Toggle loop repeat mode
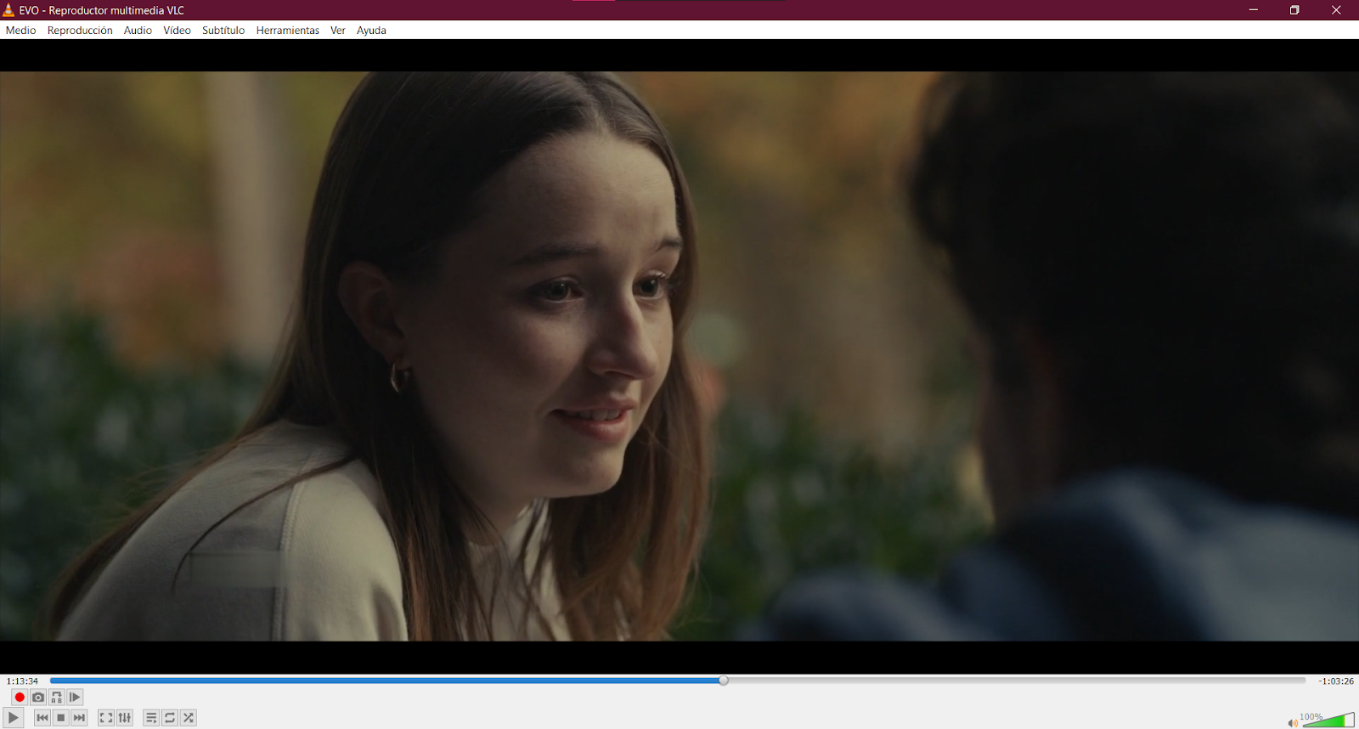The height and width of the screenshot is (729, 1359). (x=170, y=718)
